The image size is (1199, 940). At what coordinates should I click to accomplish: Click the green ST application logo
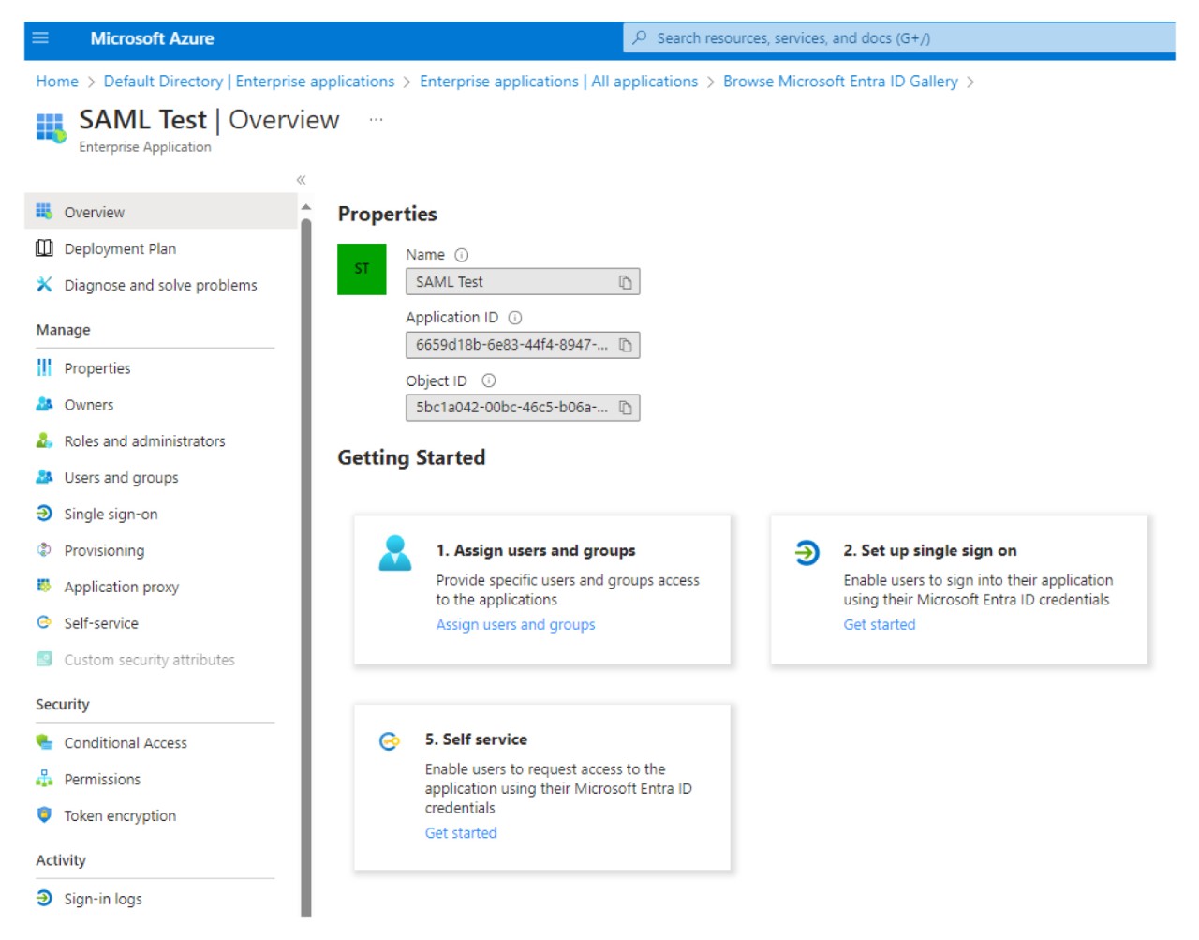pos(362,269)
